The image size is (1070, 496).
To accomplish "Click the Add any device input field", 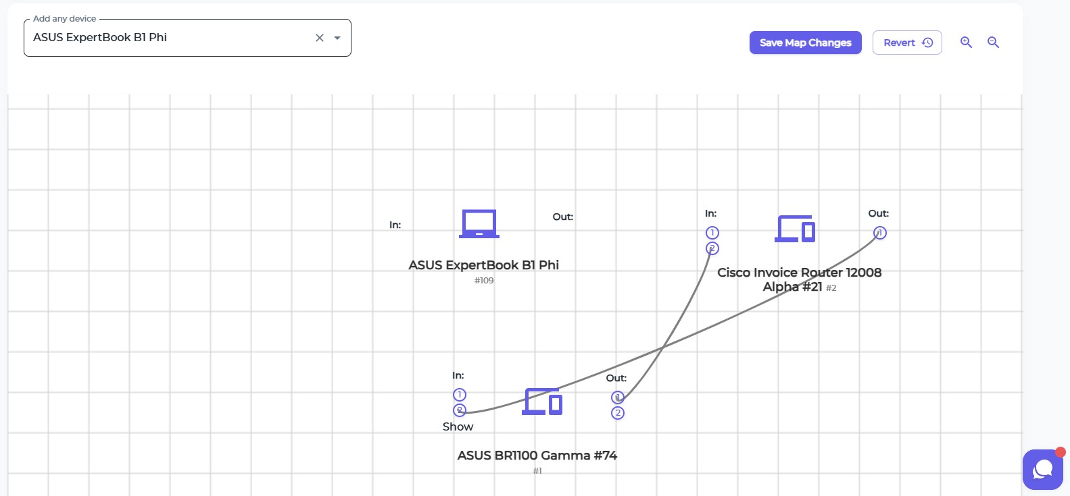I will (x=169, y=38).
